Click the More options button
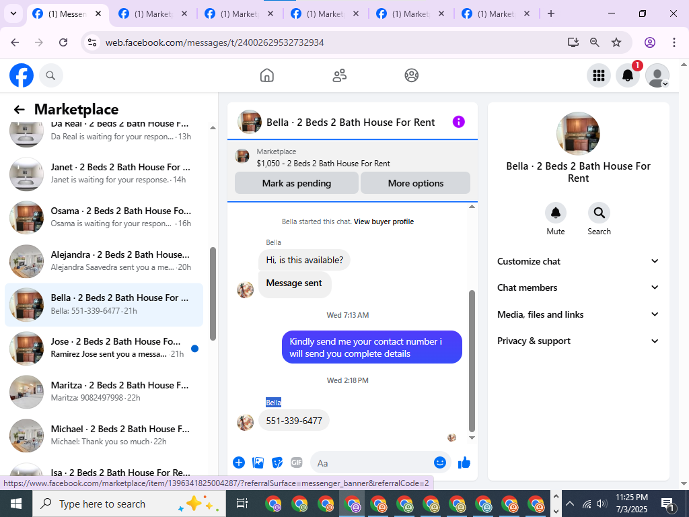Screen dimensions: 689x517 415,183
